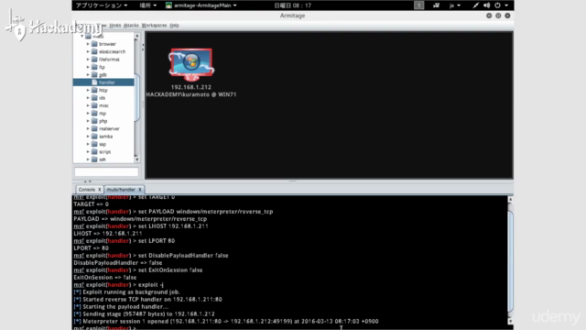Click the script folder icon

[x=94, y=151]
